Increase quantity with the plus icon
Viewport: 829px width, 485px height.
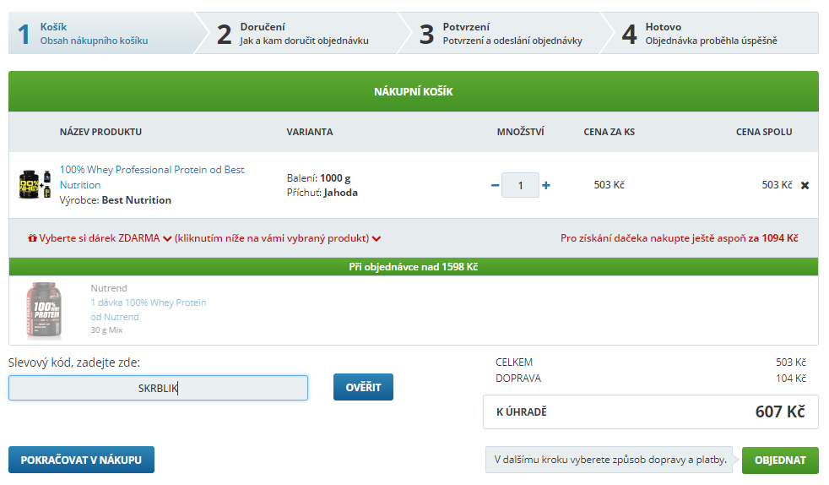546,185
